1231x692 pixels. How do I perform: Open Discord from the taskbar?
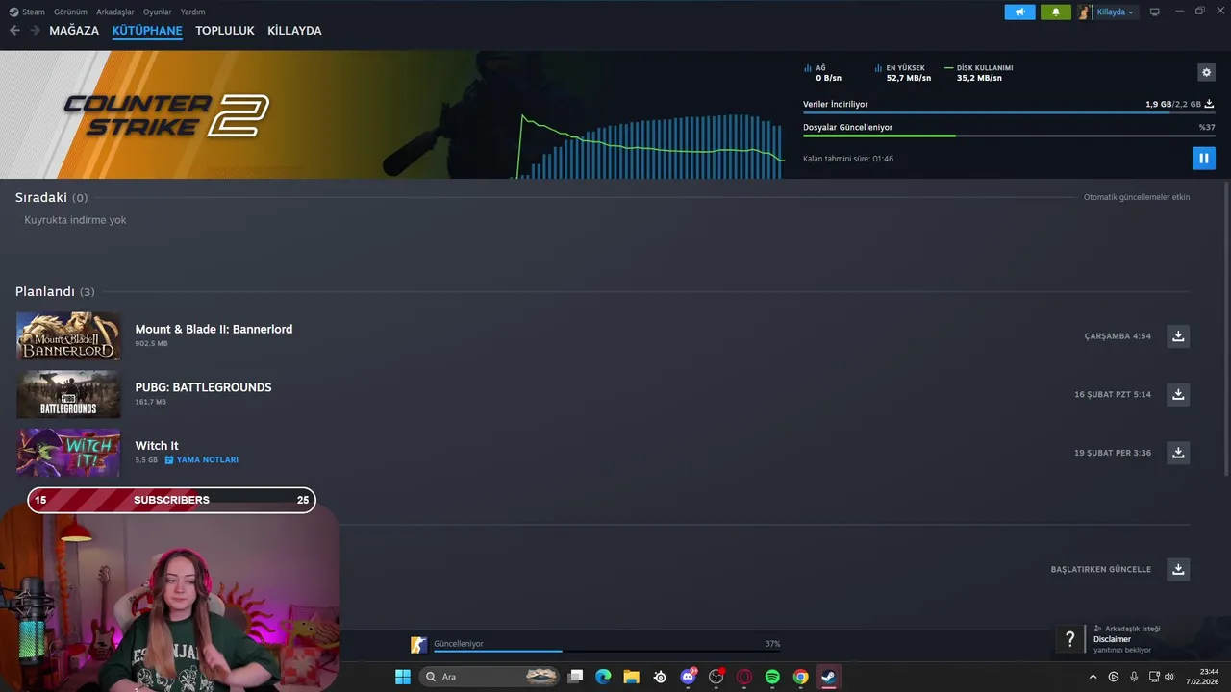(x=688, y=677)
